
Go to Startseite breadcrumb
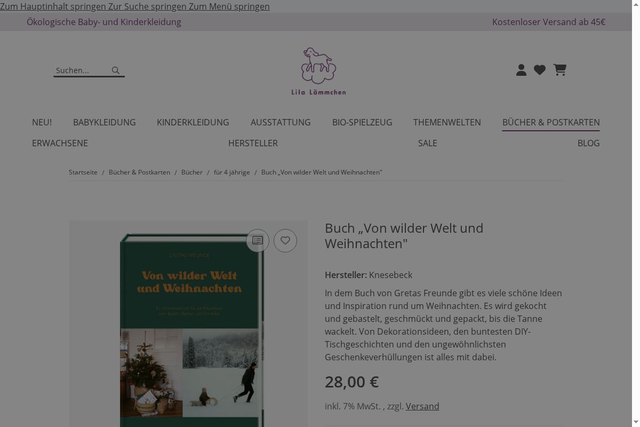[x=83, y=172]
